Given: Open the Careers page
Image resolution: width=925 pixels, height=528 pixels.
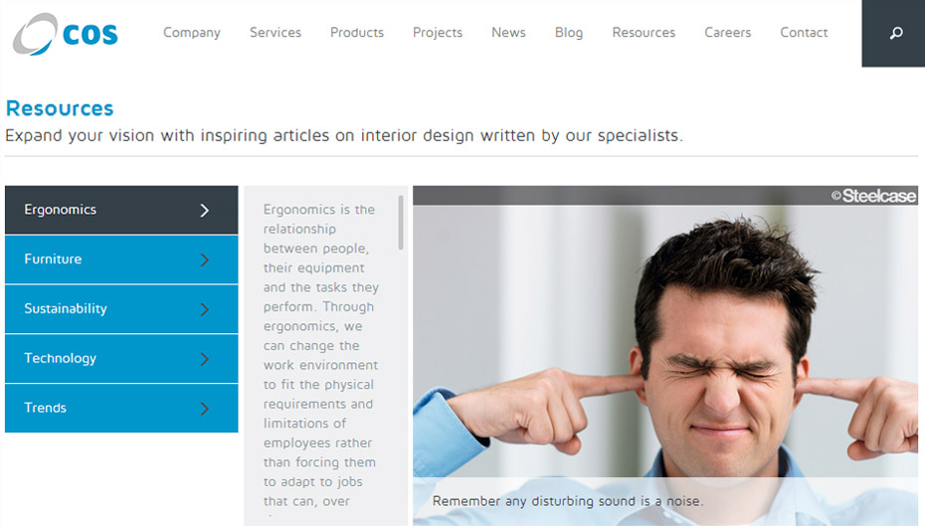Looking at the screenshot, I should point(727,33).
